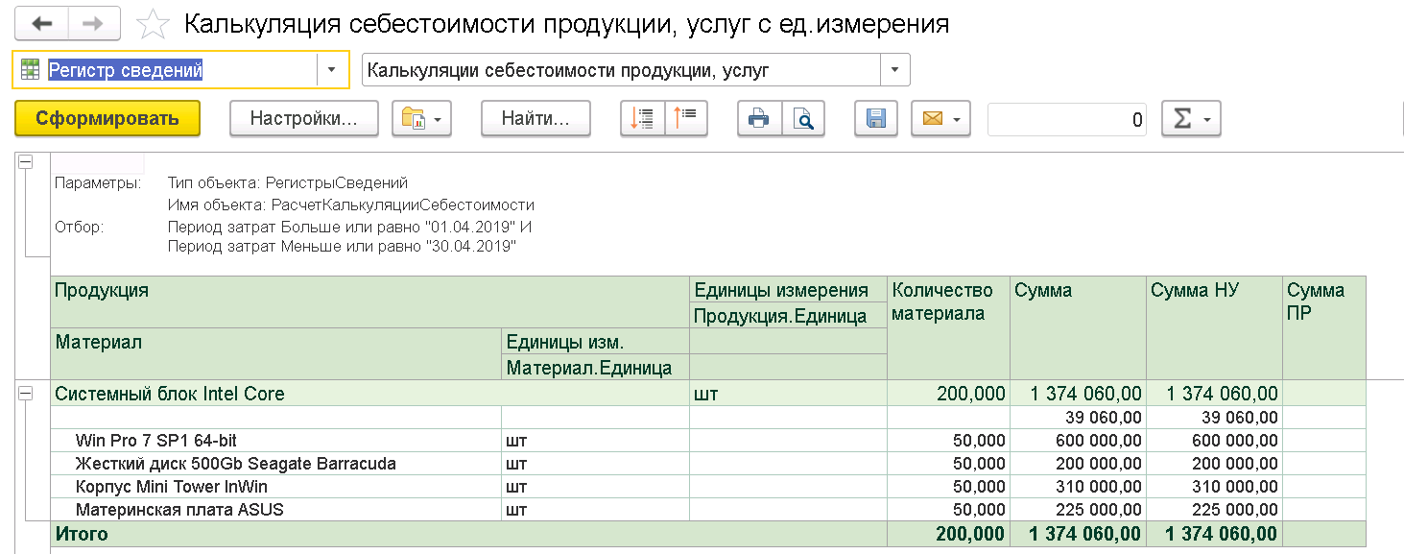Open the Настройки... settings button
This screenshot has height=554, width=1404.
(x=303, y=119)
